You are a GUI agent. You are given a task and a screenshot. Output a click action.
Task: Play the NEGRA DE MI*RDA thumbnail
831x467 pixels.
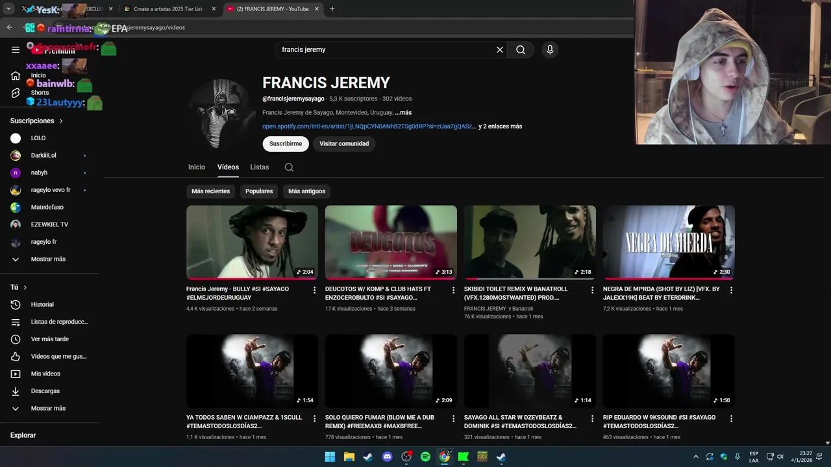pyautogui.click(x=669, y=242)
